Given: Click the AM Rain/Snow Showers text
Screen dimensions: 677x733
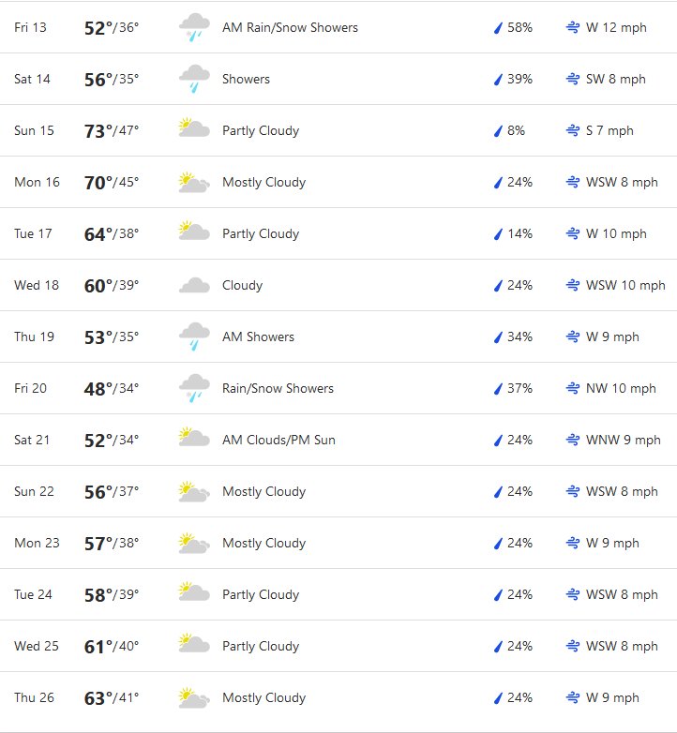Looking at the screenshot, I should (x=291, y=27).
